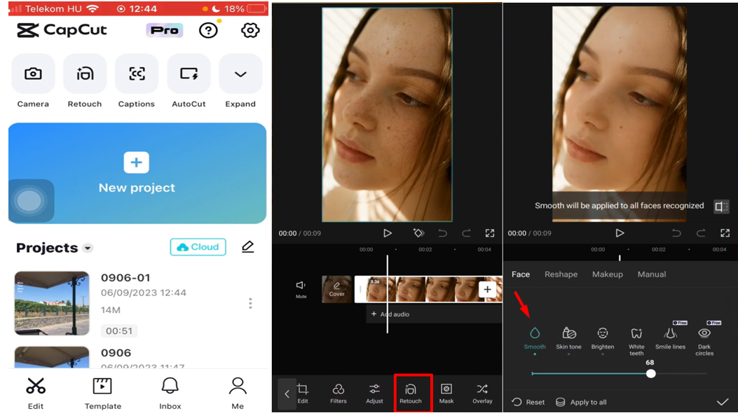The width and height of the screenshot is (738, 413).
Task: Open the Retouch tool in the editor toolbar
Action: (x=411, y=393)
